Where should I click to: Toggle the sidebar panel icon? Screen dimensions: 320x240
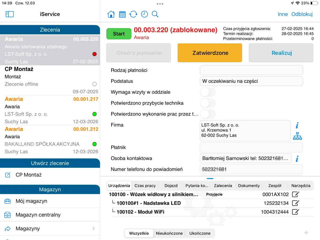point(10,14)
